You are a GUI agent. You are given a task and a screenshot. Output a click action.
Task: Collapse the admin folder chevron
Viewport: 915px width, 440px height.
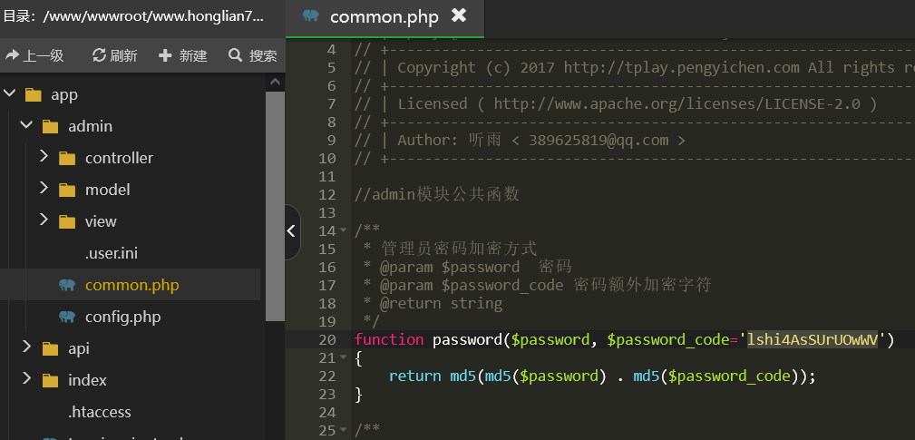25,126
